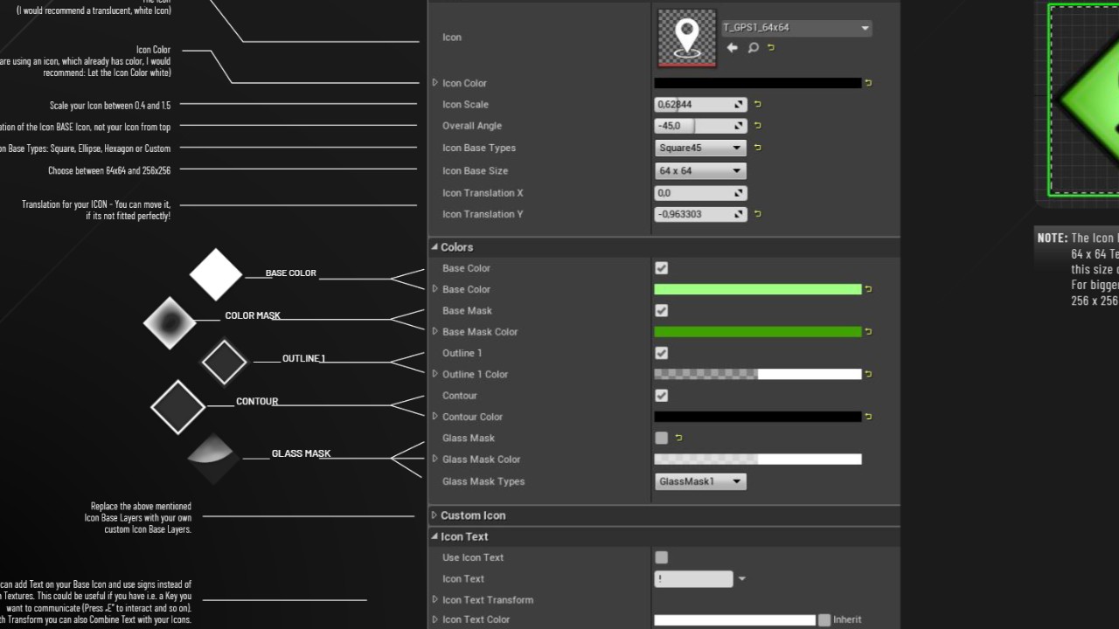Check the Use Icon Text option
The image size is (1119, 629).
[x=662, y=557]
